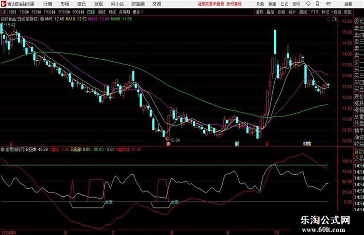Click the 叠加 overlay toolbar button
Viewport: 364px width, 235px height.
270,12
